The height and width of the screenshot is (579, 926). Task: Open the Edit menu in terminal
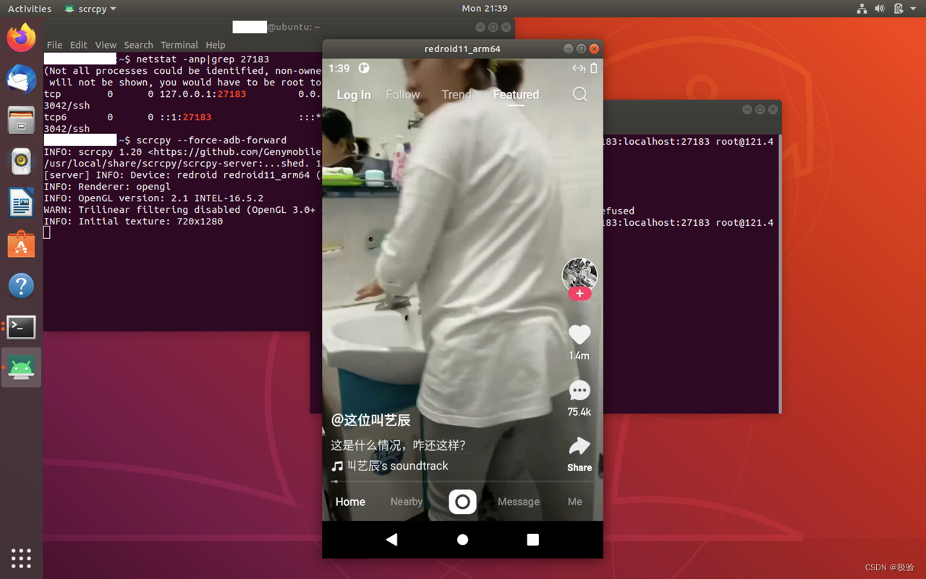[79, 45]
